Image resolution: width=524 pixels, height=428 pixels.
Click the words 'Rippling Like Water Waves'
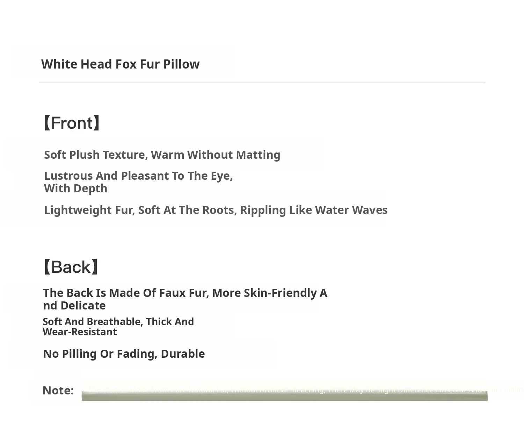point(314,210)
